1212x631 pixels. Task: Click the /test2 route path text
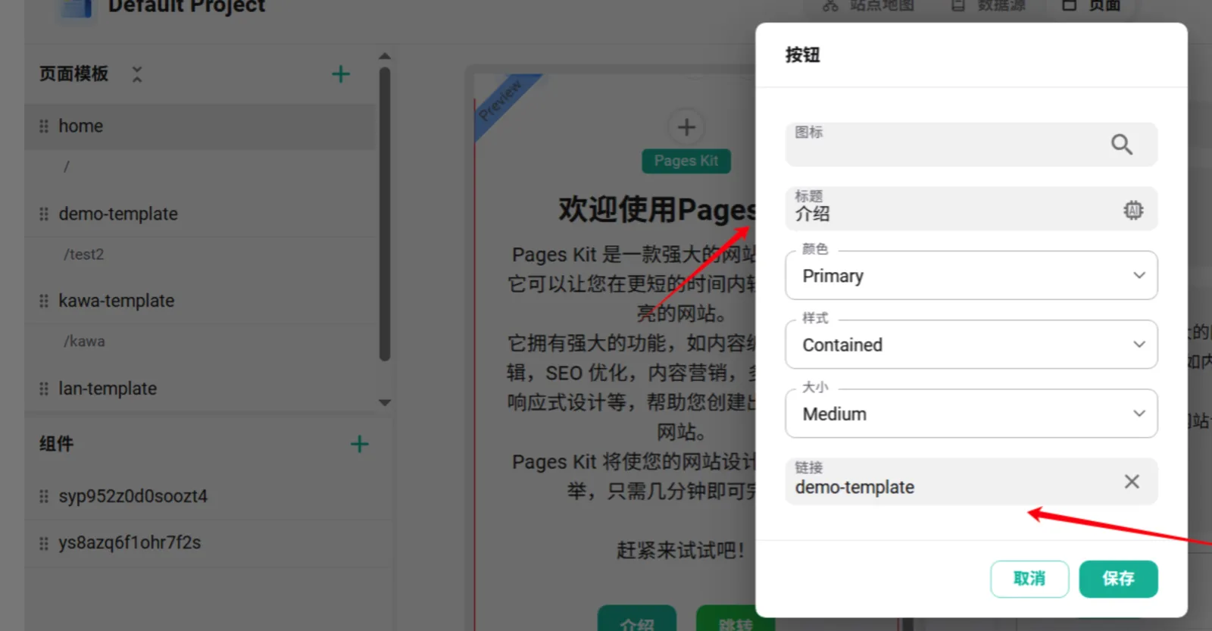tap(84, 255)
